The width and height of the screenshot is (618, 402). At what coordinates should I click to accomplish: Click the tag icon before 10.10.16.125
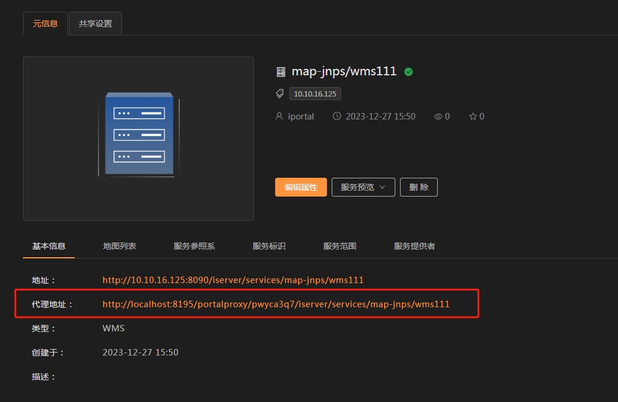pyautogui.click(x=280, y=94)
